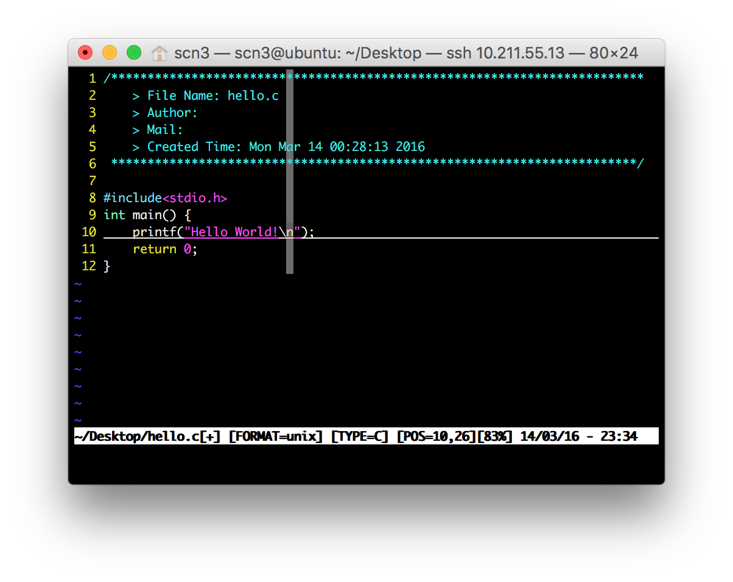Click the magenta '0' return value

(188, 249)
